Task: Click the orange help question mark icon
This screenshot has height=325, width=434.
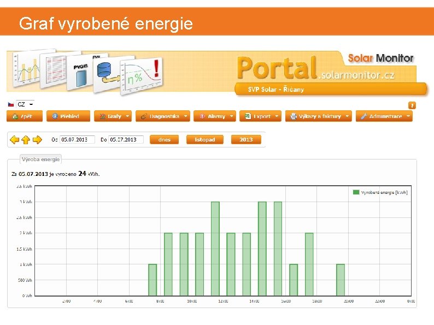Action: (412, 105)
